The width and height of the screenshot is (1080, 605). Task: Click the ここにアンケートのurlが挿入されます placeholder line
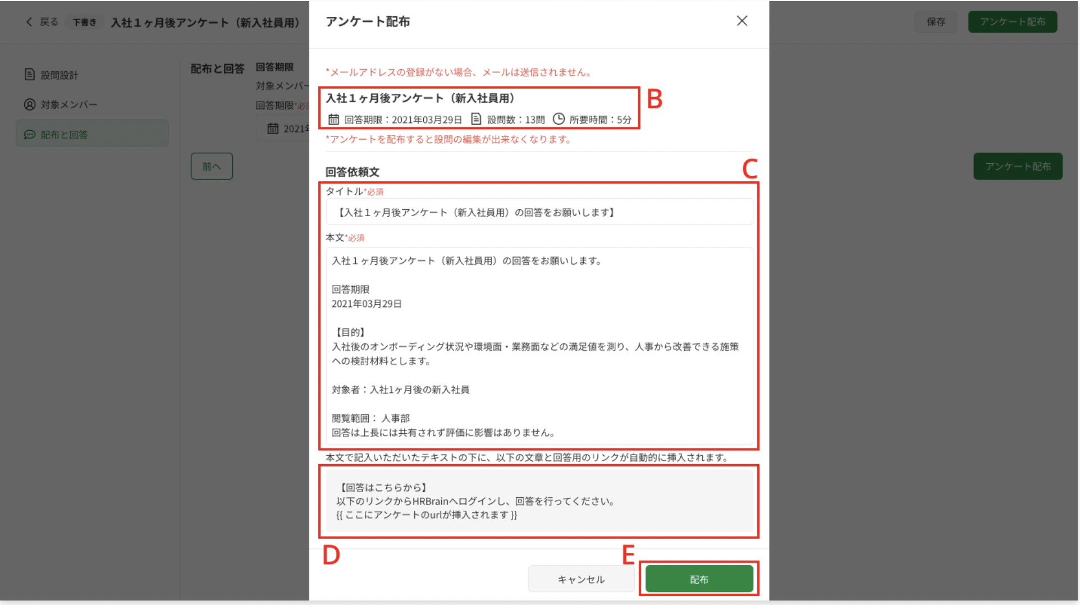click(x=427, y=515)
